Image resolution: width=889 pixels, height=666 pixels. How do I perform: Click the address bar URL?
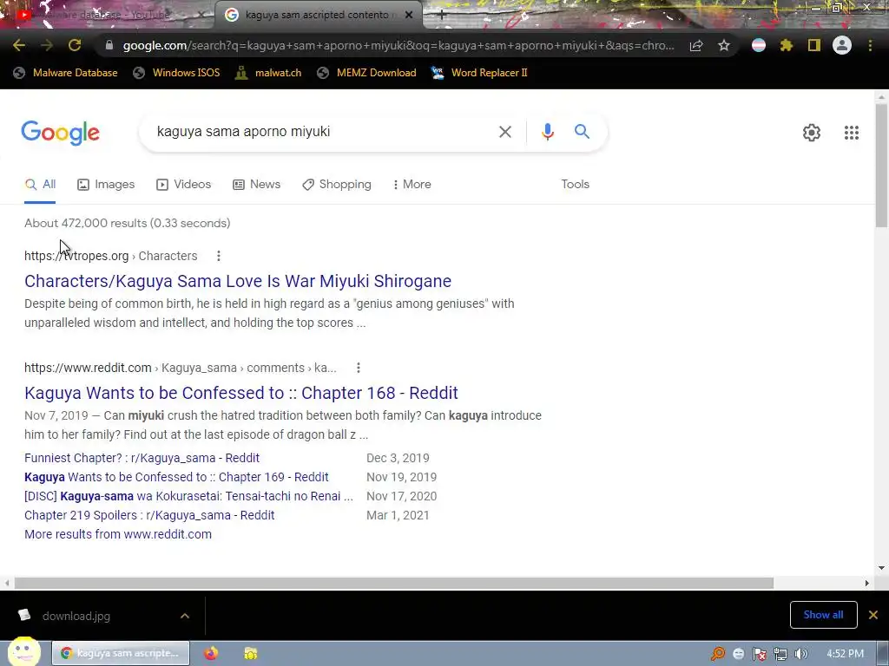coord(398,45)
